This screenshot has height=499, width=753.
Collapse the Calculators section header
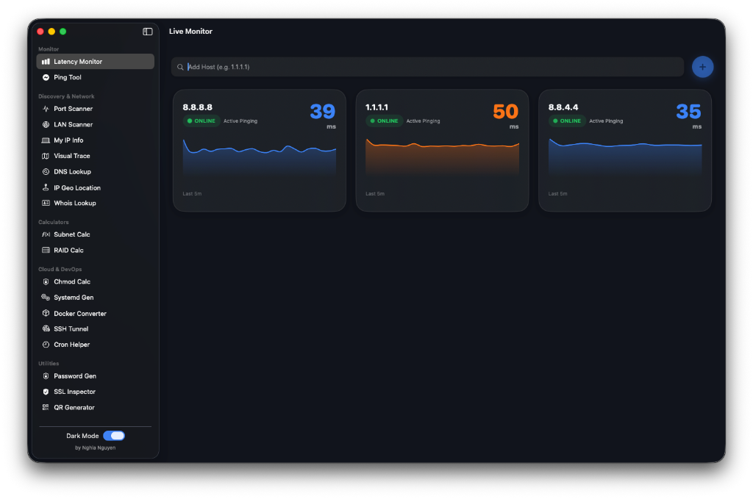54,221
